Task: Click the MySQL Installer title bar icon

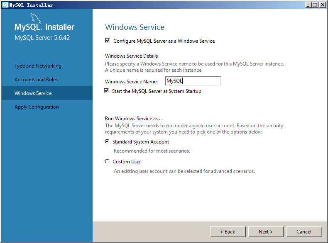Action: click(5, 5)
